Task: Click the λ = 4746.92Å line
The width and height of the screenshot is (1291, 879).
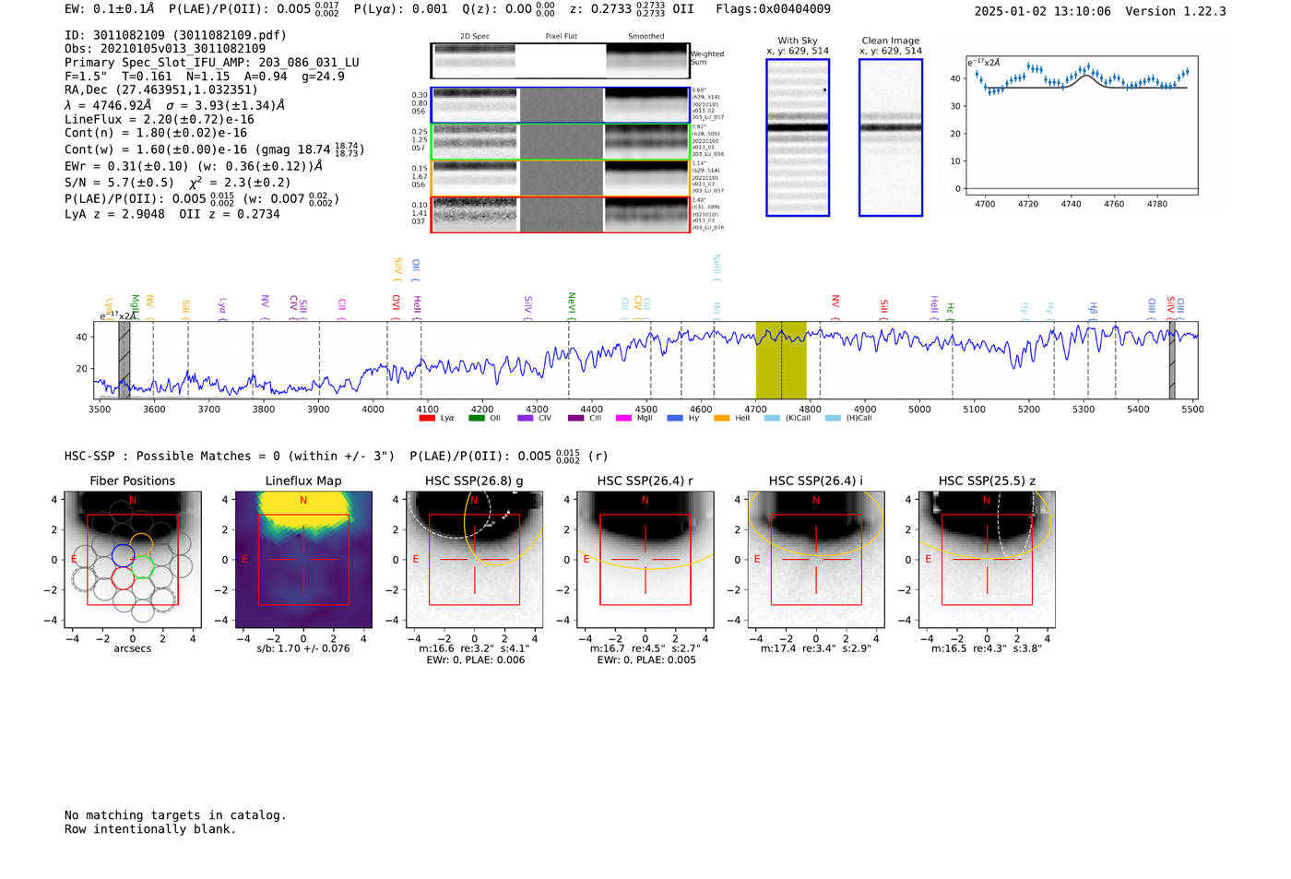Action: 175,105
